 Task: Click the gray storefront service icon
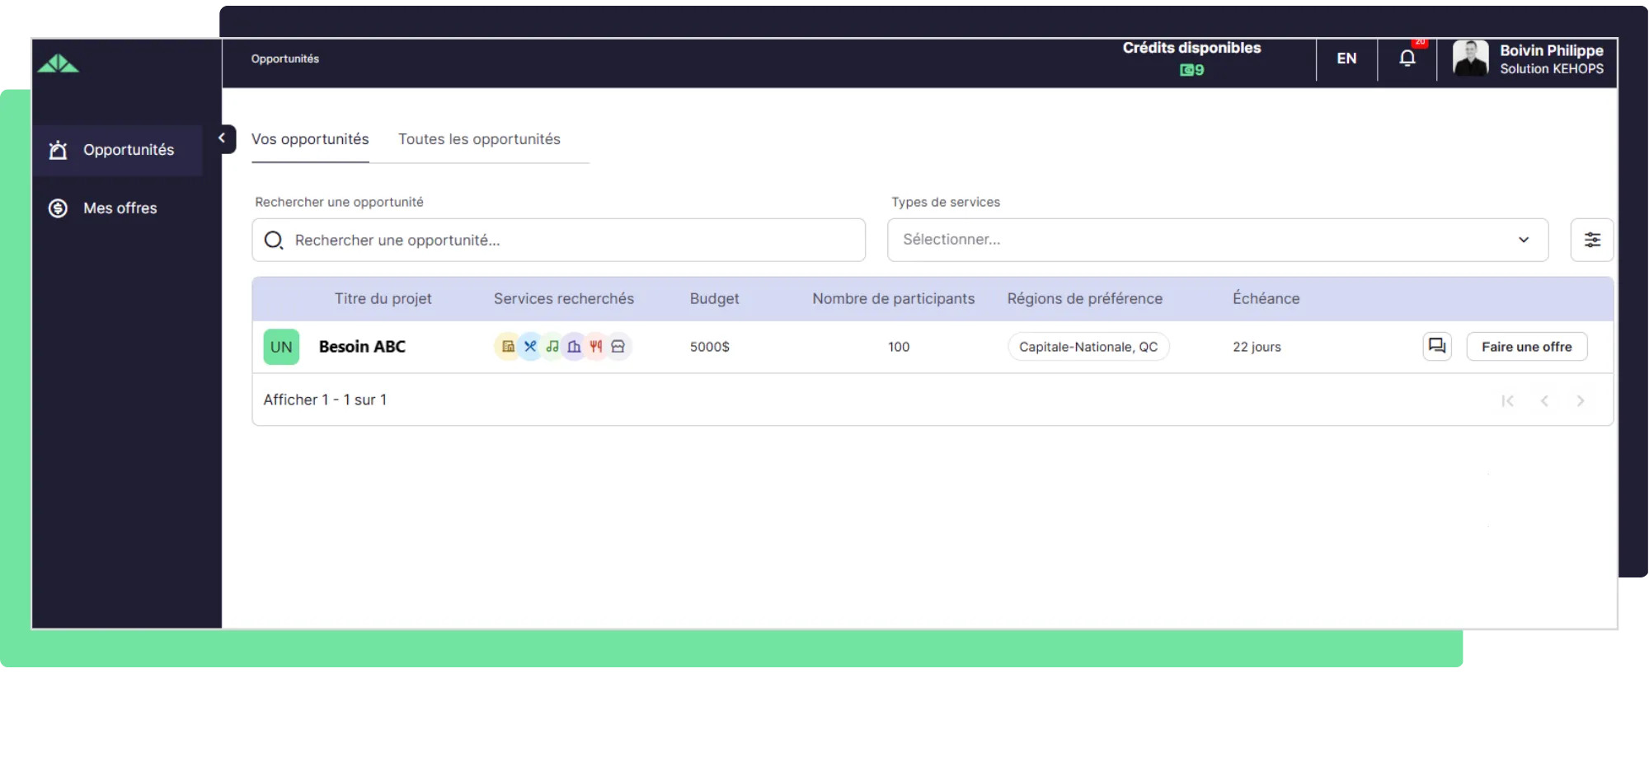(618, 347)
